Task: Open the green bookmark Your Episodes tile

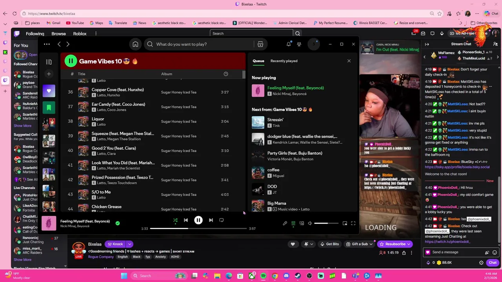Action: [49, 107]
